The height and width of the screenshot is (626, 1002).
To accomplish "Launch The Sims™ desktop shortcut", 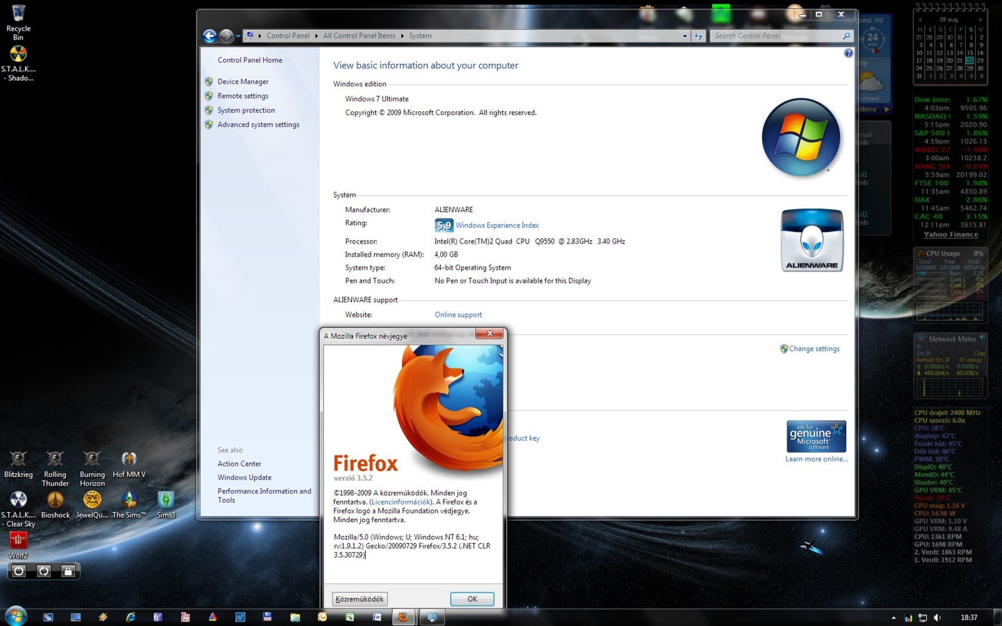I will pyautogui.click(x=129, y=505).
